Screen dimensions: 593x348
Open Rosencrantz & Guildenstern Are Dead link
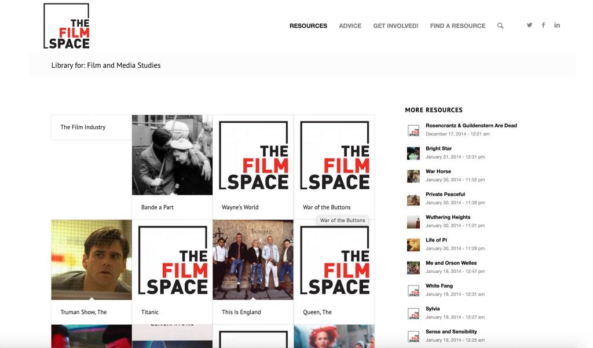[x=471, y=126]
